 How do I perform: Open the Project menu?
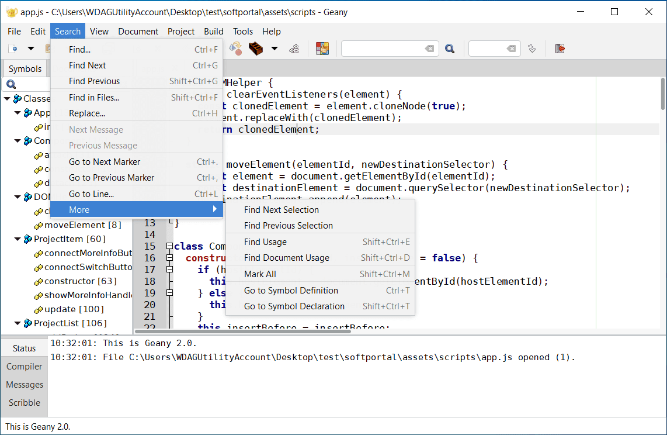(x=181, y=32)
